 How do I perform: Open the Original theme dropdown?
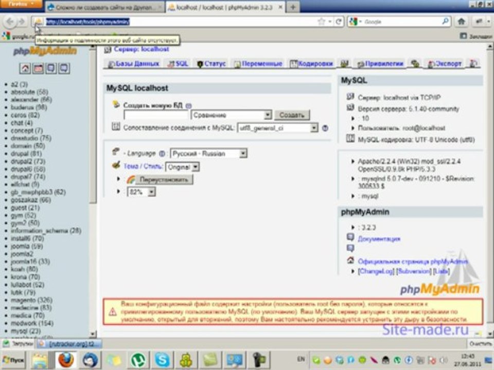[182, 166]
